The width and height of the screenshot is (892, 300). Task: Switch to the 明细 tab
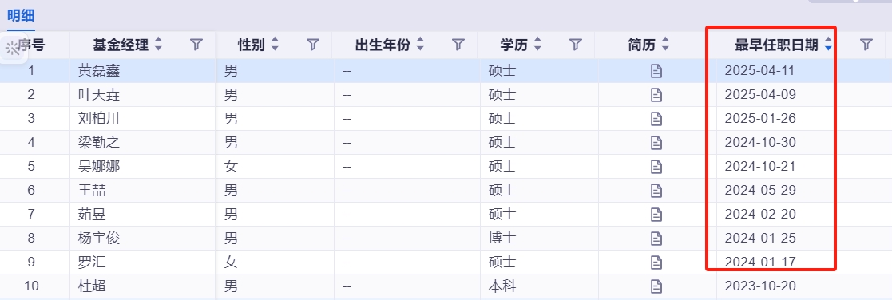21,15
